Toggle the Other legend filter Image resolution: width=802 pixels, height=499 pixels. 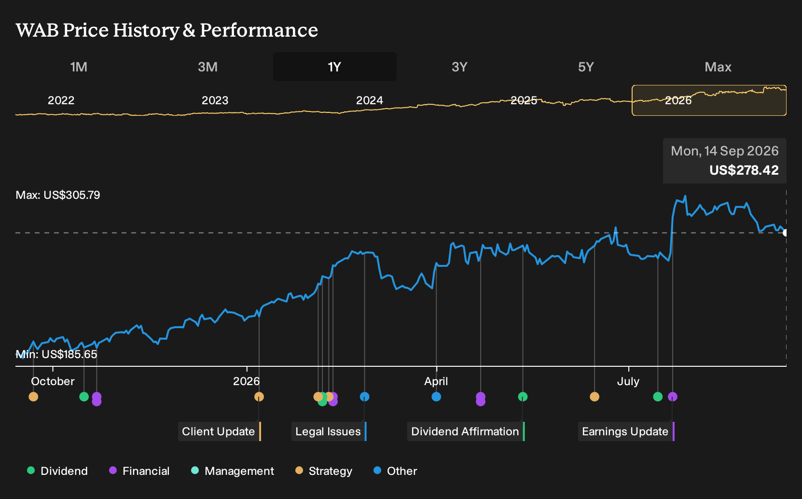click(395, 471)
